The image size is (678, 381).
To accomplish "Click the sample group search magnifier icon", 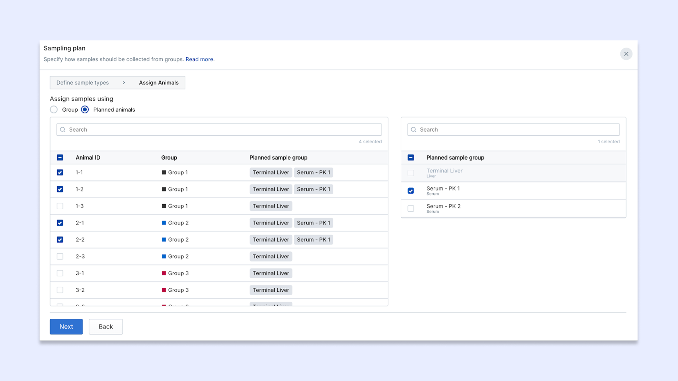I will click(414, 130).
